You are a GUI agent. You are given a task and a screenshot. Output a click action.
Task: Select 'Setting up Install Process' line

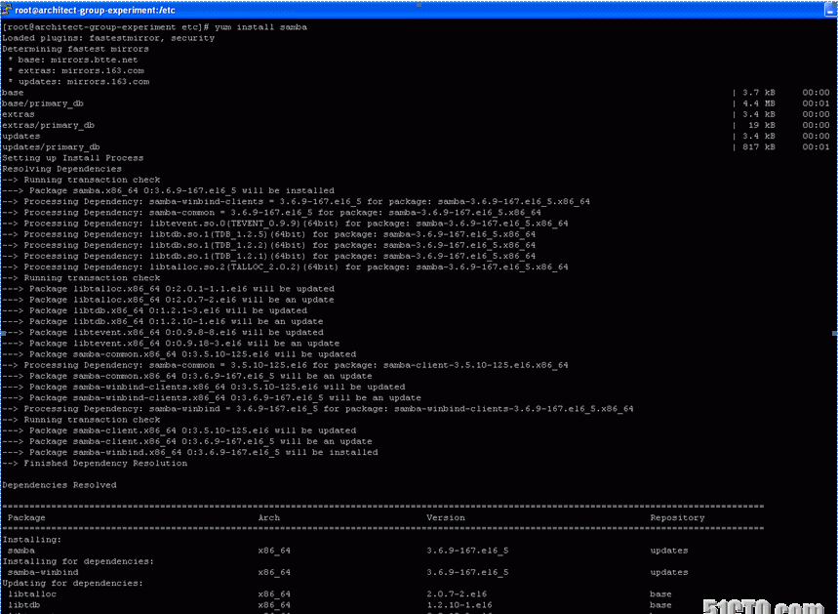coord(73,158)
